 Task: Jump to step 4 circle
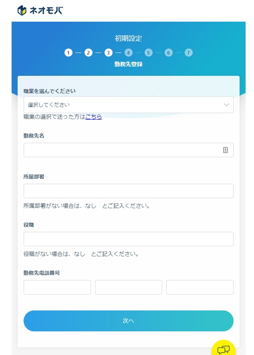click(129, 53)
